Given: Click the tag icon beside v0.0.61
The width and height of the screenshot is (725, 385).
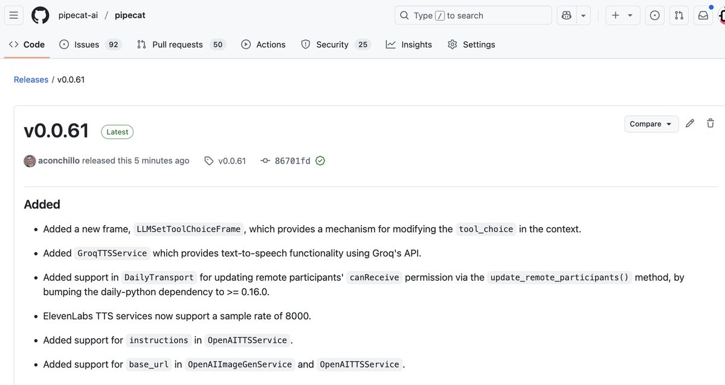Looking at the screenshot, I should click(208, 161).
